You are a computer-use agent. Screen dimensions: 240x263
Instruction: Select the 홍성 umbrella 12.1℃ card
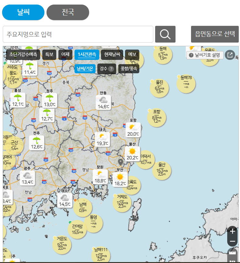tap(18, 100)
